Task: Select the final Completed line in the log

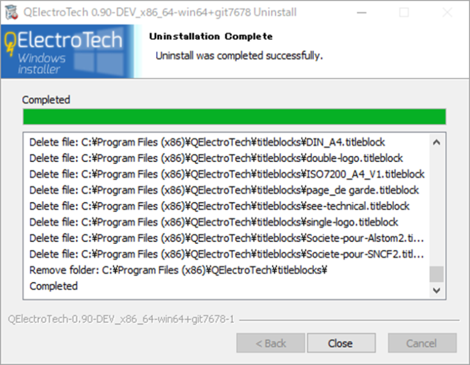Action: 54,286
